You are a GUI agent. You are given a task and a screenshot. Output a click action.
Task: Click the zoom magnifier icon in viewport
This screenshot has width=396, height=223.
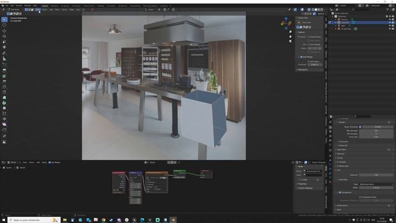(290, 32)
